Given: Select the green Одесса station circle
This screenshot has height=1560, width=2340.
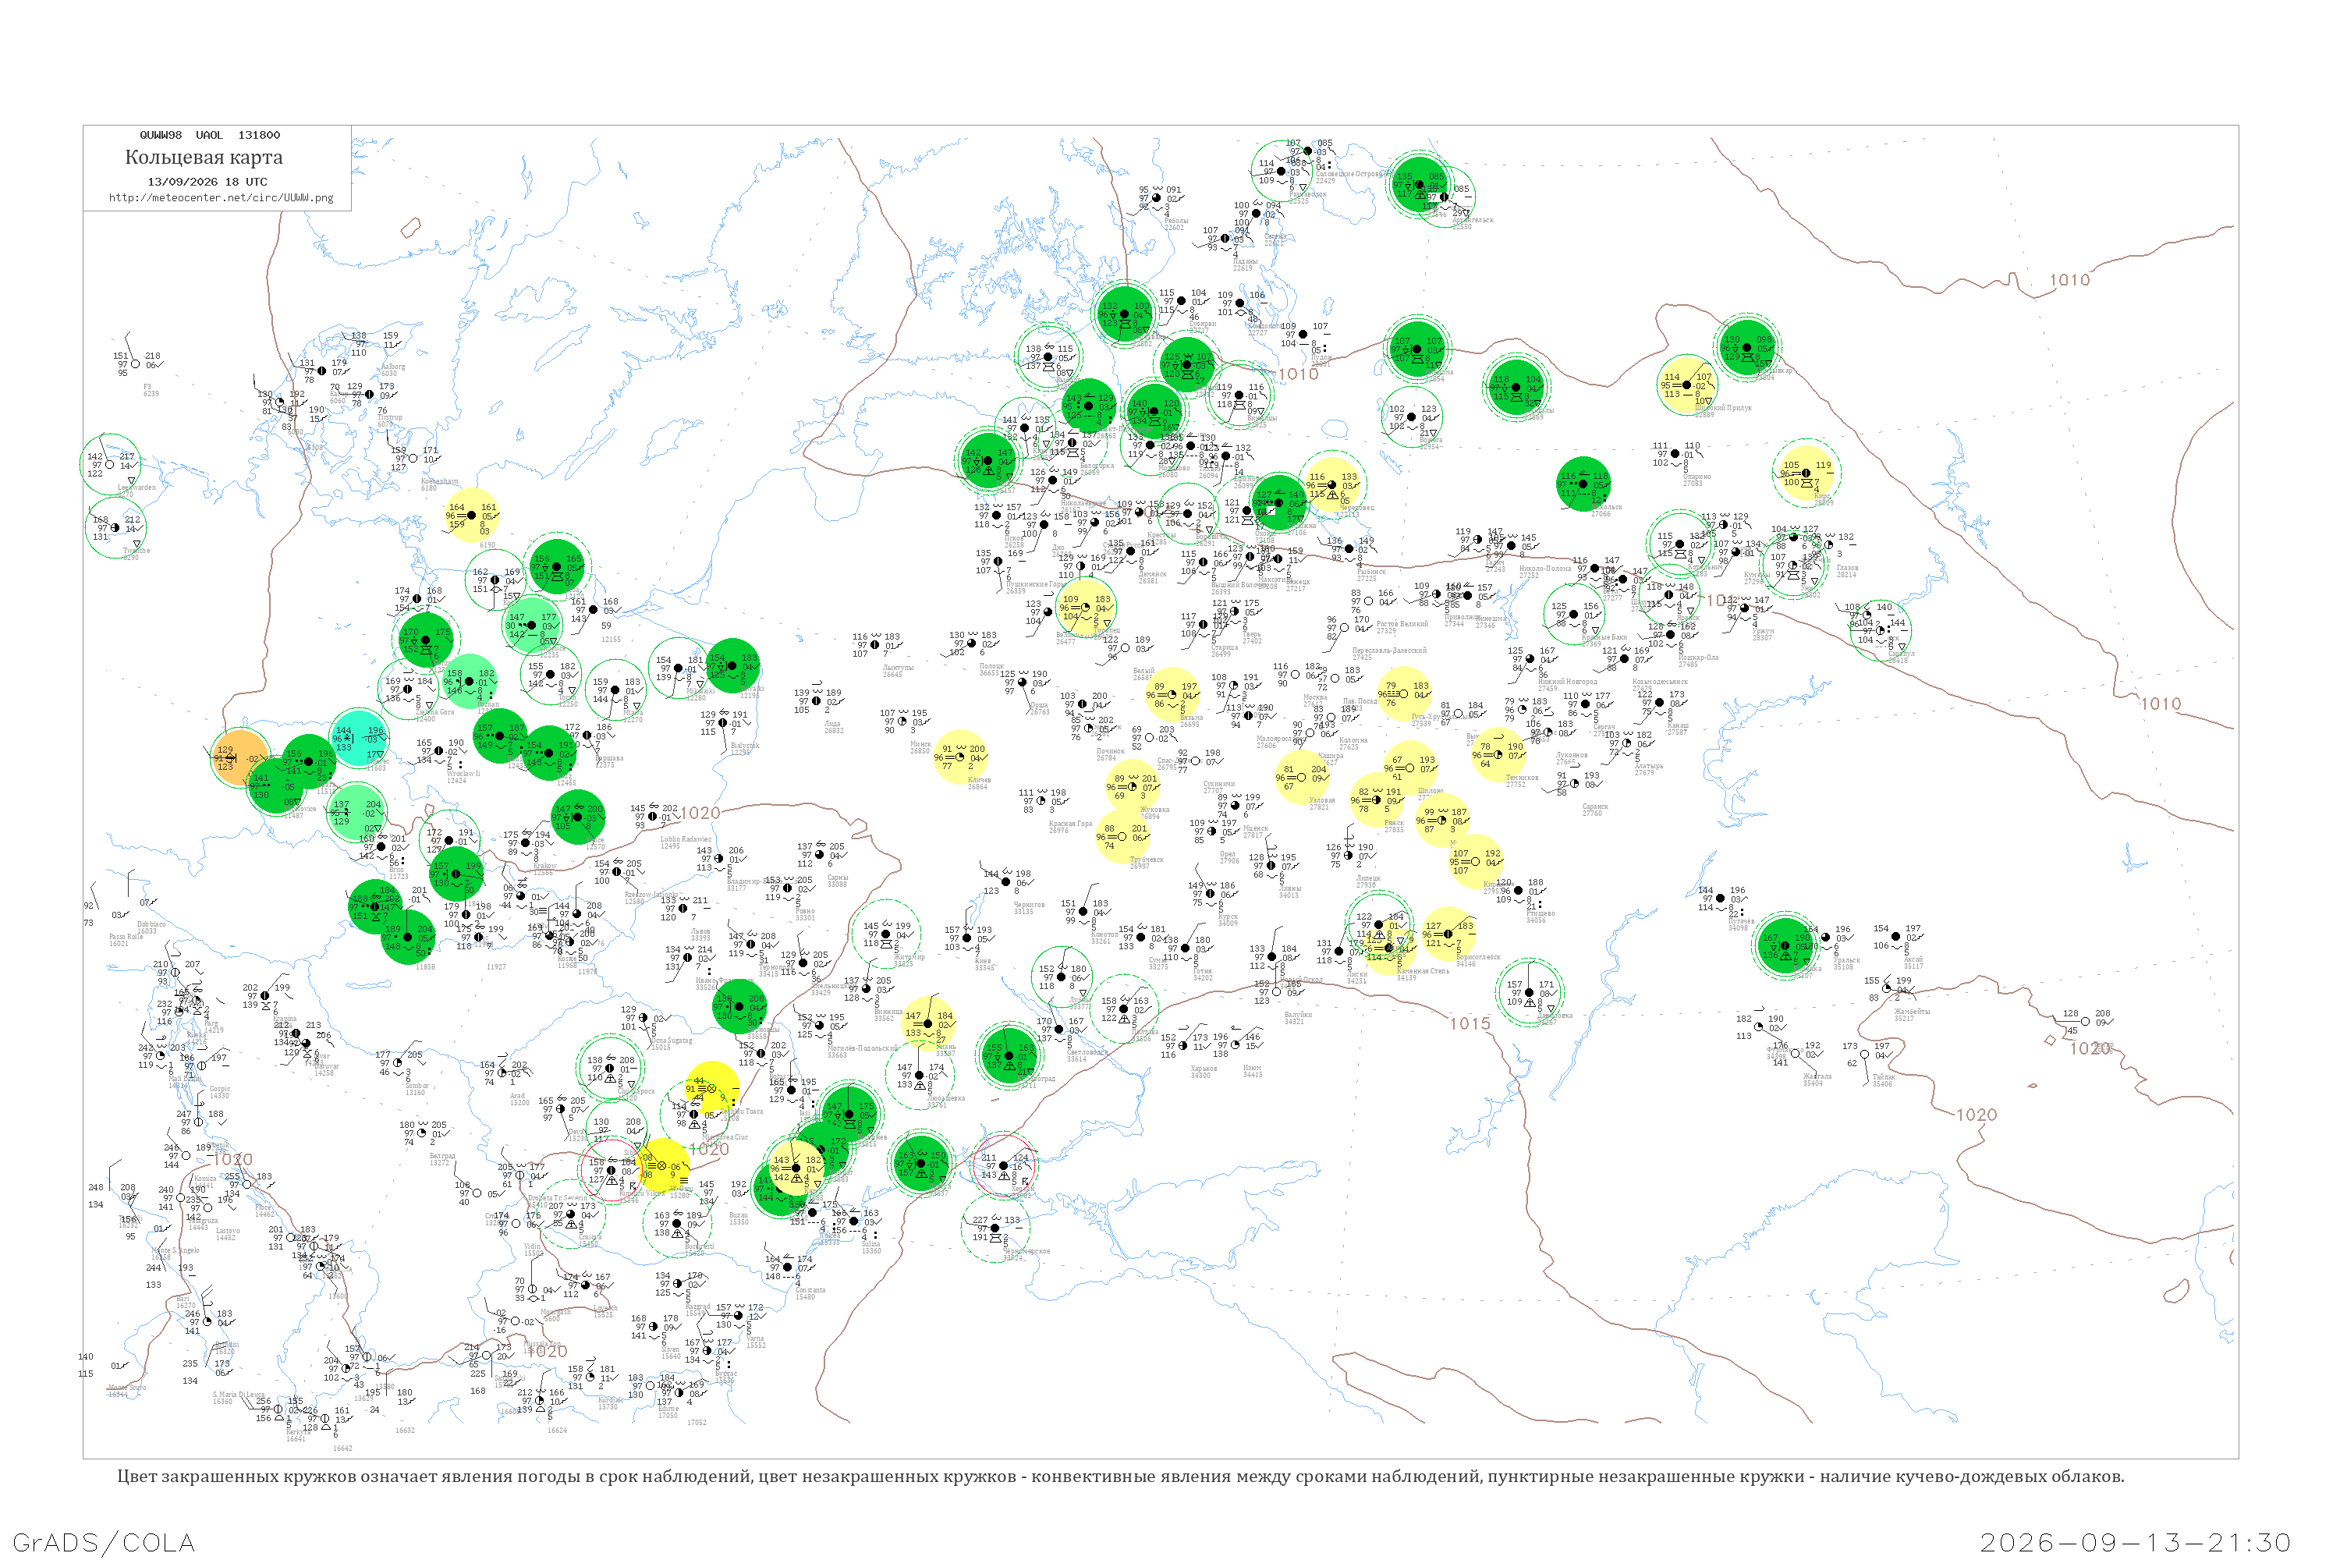Looking at the screenshot, I should (920, 1162).
